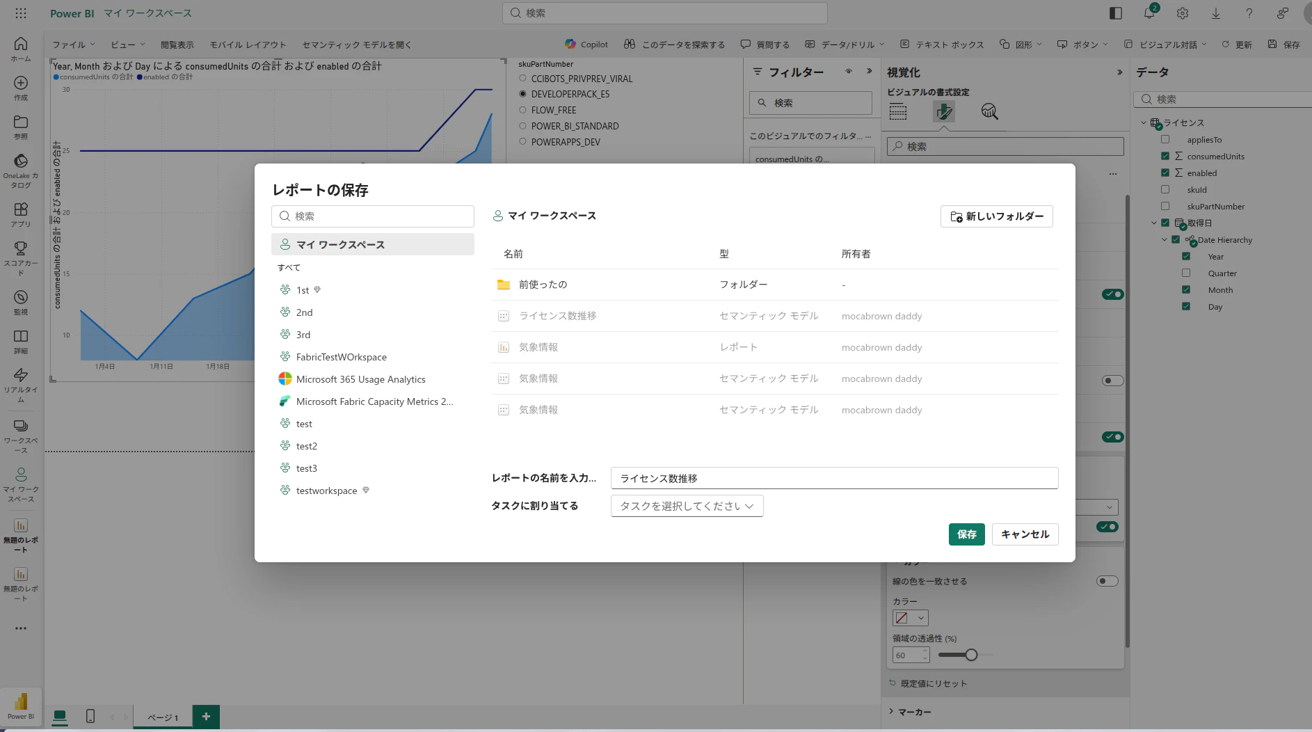Click the Power BI logo at bottom left
This screenshot has height=732, width=1312.
point(21,706)
